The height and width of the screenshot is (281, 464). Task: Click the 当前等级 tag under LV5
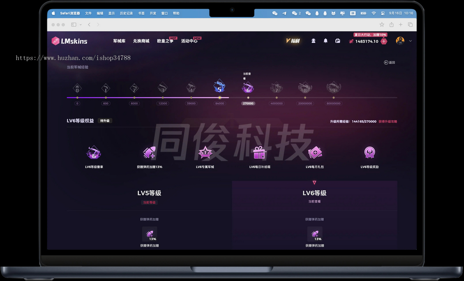[x=149, y=203]
